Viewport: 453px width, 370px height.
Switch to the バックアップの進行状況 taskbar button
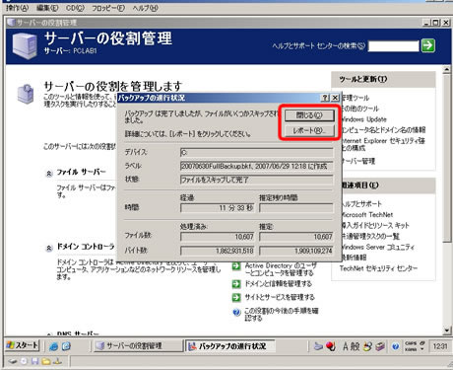pyautogui.click(x=230, y=345)
